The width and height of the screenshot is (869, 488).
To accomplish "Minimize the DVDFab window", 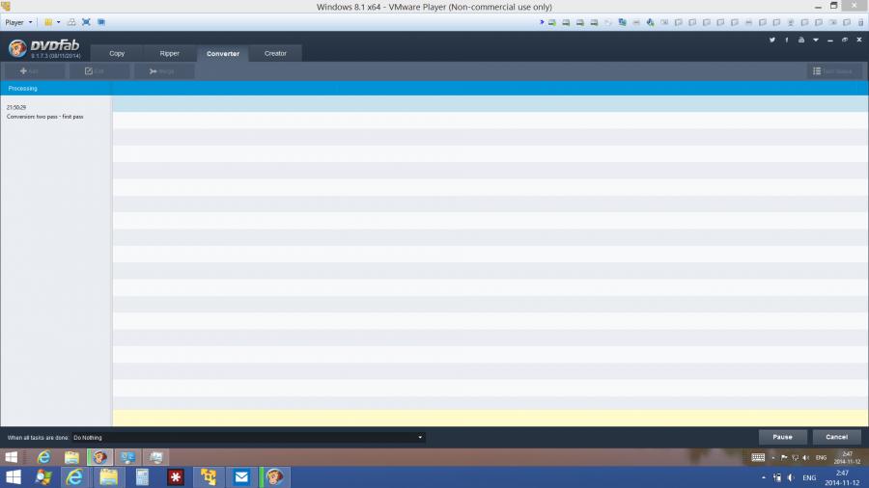I will click(x=830, y=40).
